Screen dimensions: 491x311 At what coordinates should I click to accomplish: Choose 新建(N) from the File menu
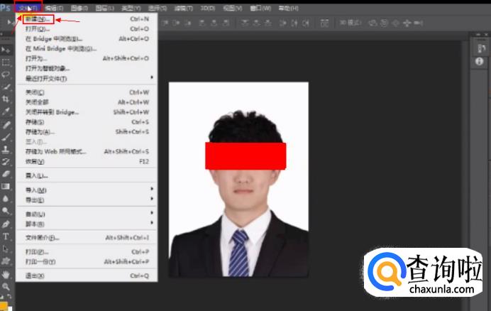click(x=38, y=19)
